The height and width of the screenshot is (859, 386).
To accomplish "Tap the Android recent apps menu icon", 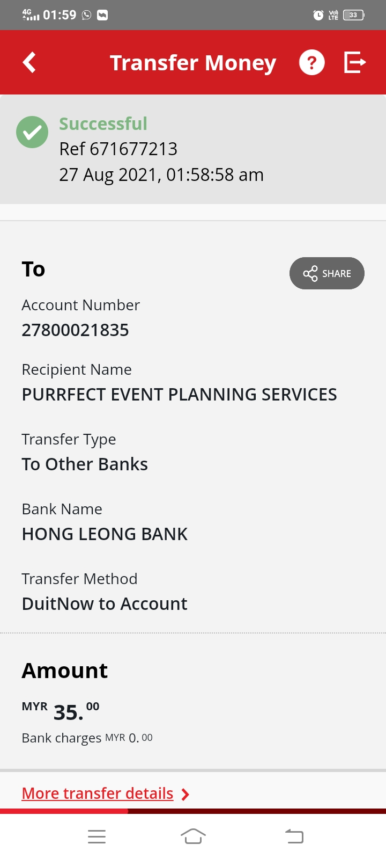I will tap(96, 836).
